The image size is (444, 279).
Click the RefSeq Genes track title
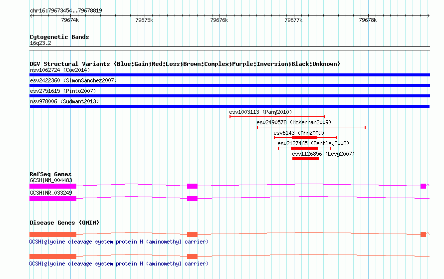(x=50, y=174)
